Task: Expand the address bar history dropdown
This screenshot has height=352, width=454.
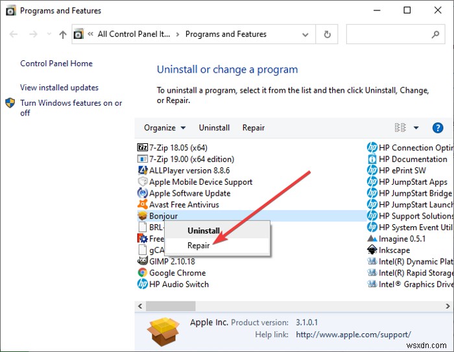Action: (305, 35)
